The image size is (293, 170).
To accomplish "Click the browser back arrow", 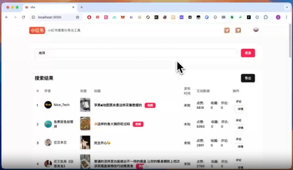I will (7, 17).
